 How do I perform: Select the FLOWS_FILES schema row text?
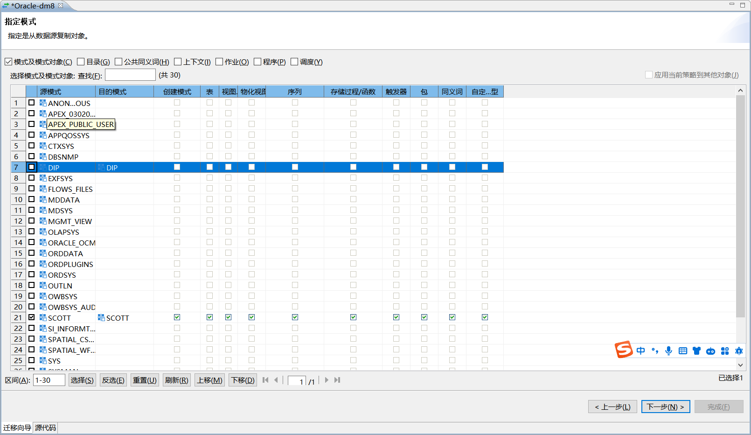tap(70, 189)
